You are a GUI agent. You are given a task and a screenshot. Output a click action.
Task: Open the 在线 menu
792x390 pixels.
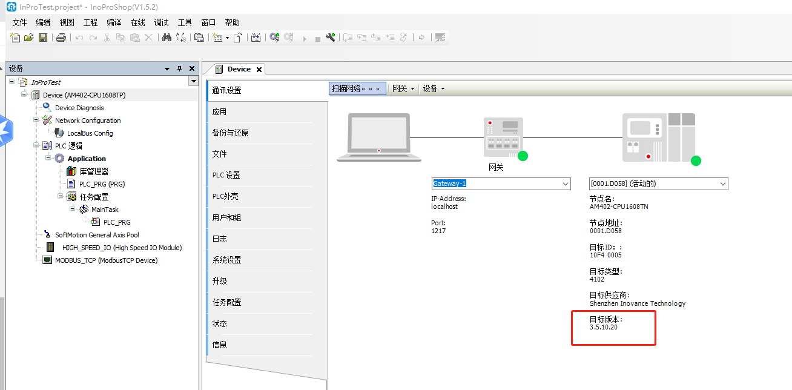click(137, 22)
